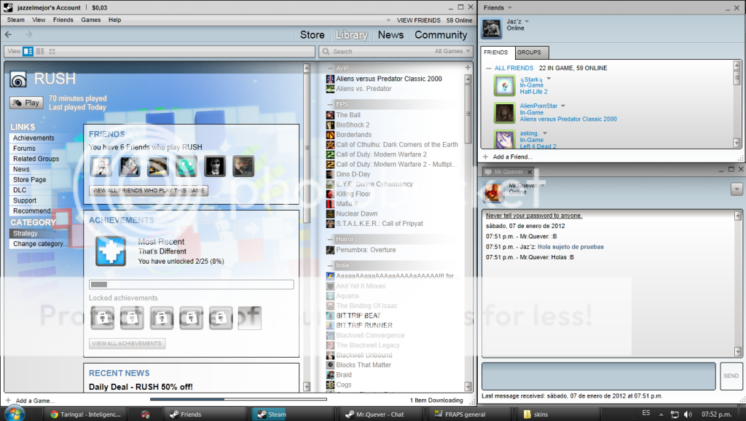Image resolution: width=746 pixels, height=421 pixels.
Task: Switch library to detail view icon
Action: coord(28,52)
